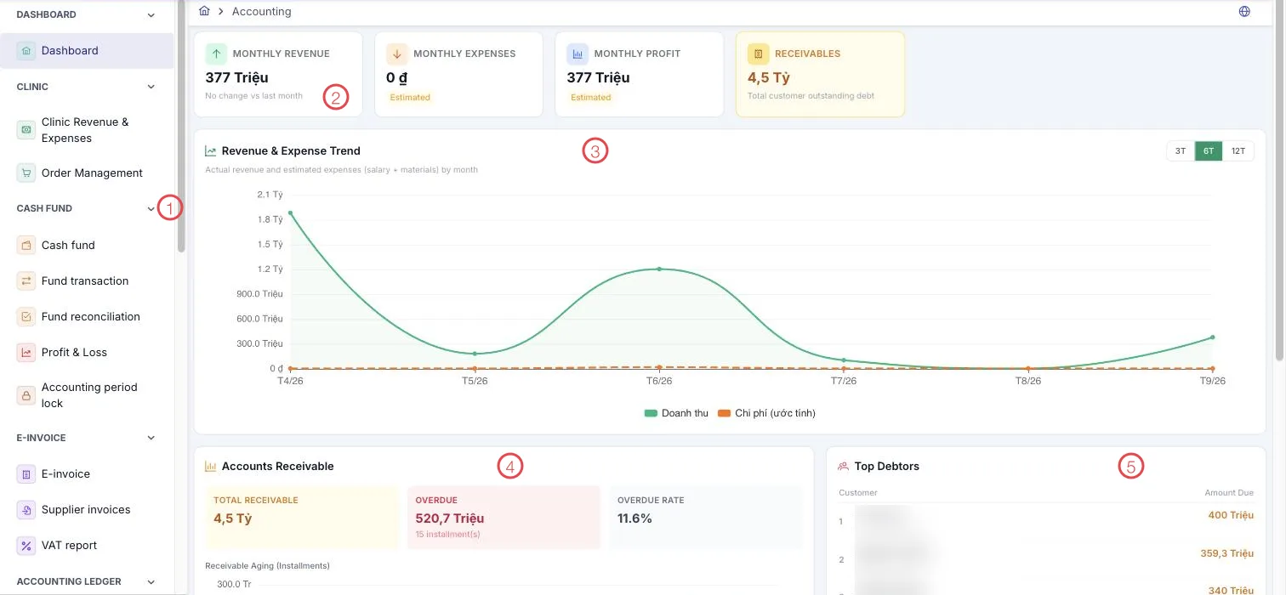Open Fund reconciliation page
Image resolution: width=1286 pixels, height=595 pixels.
coord(87,317)
